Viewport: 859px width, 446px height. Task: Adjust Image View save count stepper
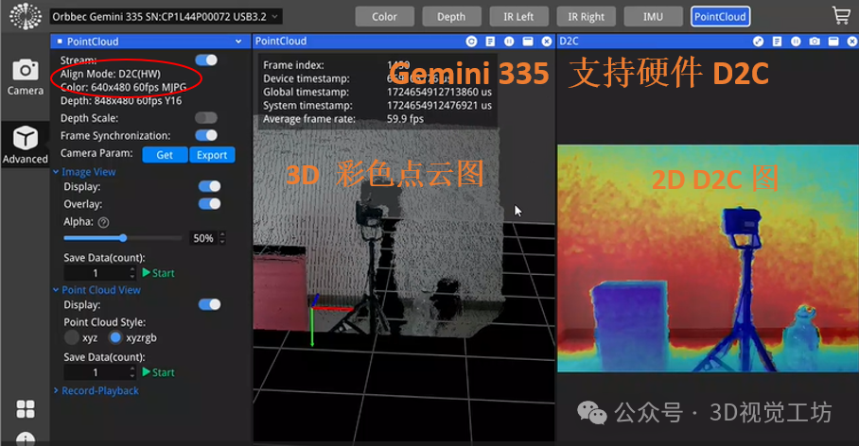[132, 272]
